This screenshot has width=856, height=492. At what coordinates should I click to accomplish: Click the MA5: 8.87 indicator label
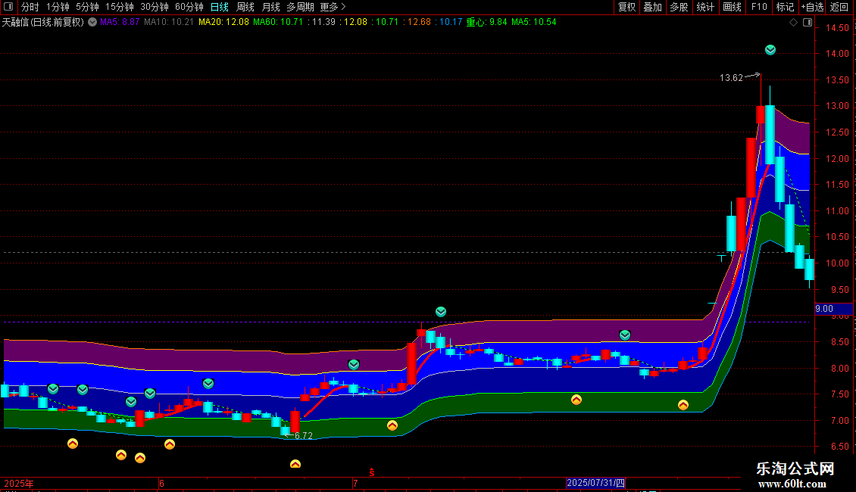tap(120, 23)
